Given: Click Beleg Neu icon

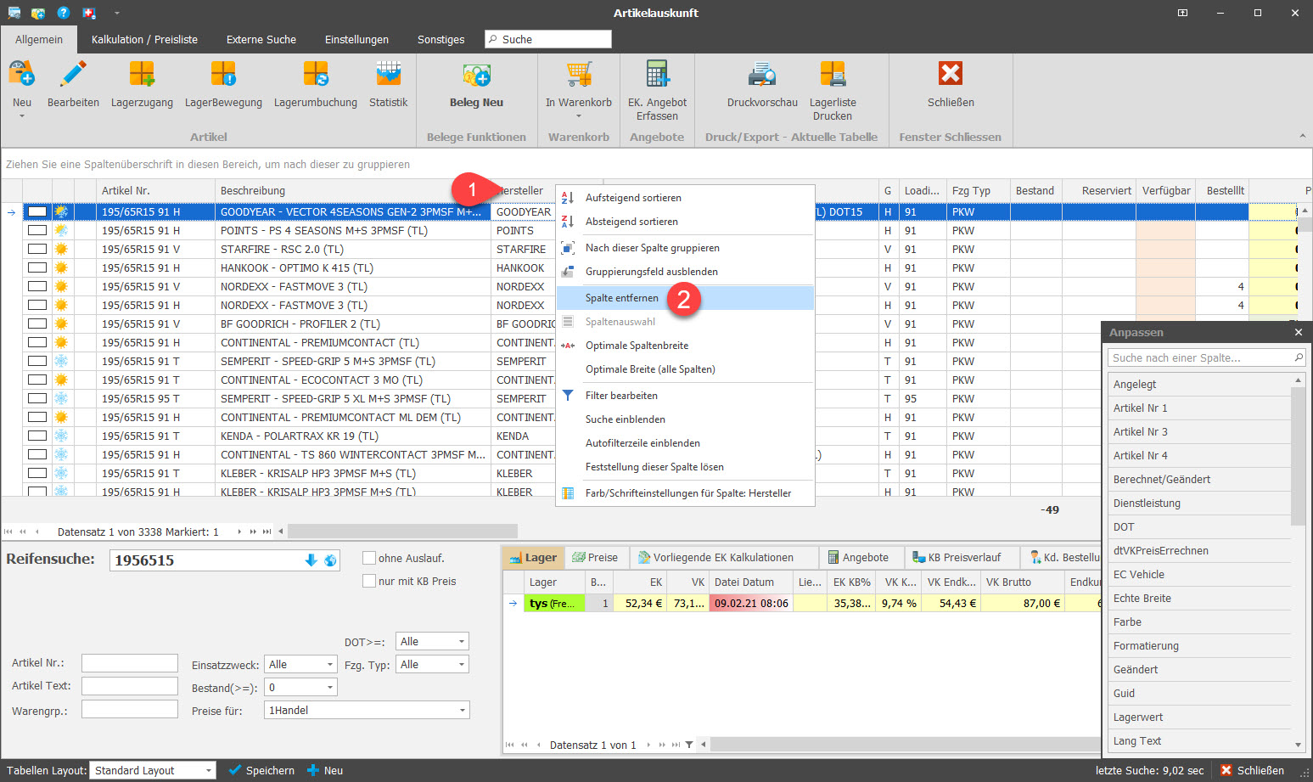Looking at the screenshot, I should (x=476, y=75).
